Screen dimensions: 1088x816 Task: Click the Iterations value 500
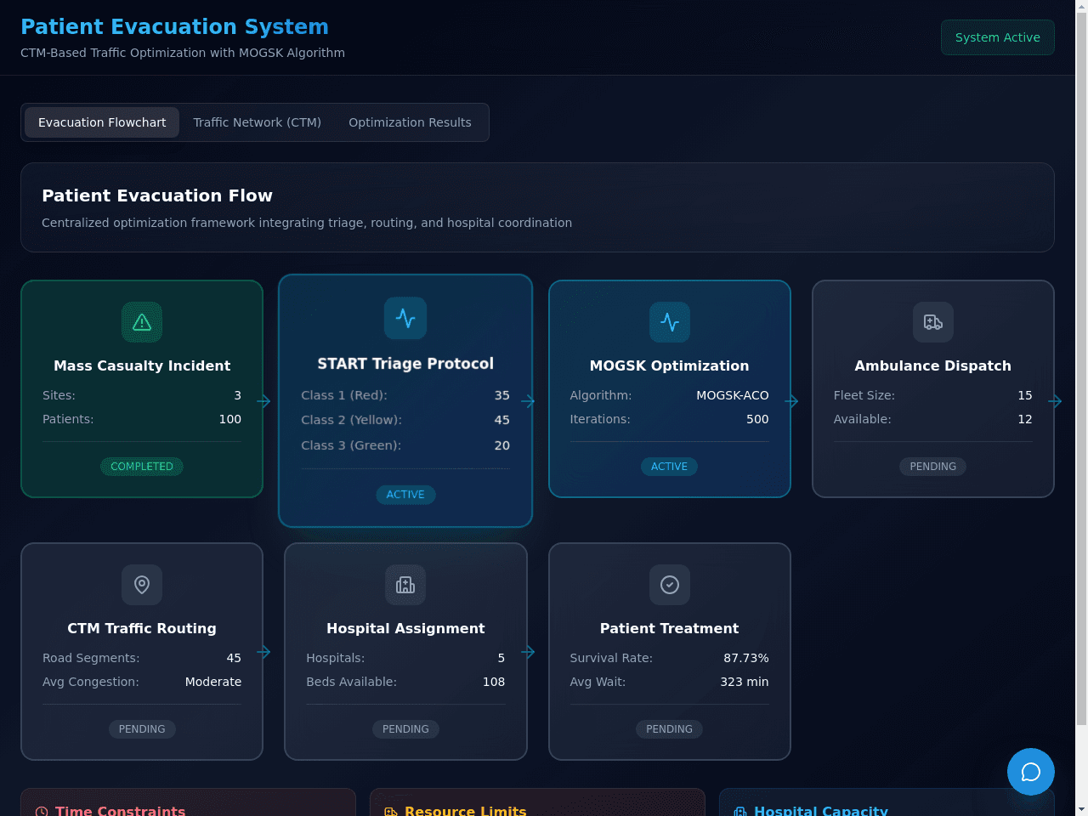click(x=757, y=419)
